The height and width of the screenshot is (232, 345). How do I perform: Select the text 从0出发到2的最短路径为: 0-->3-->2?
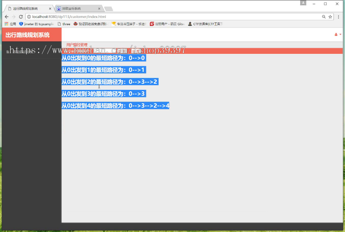(x=109, y=82)
